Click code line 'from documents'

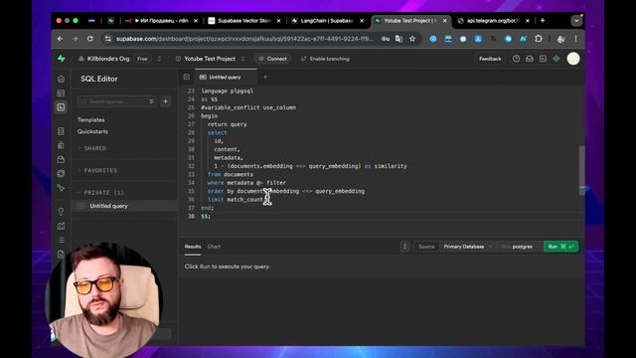230,175
